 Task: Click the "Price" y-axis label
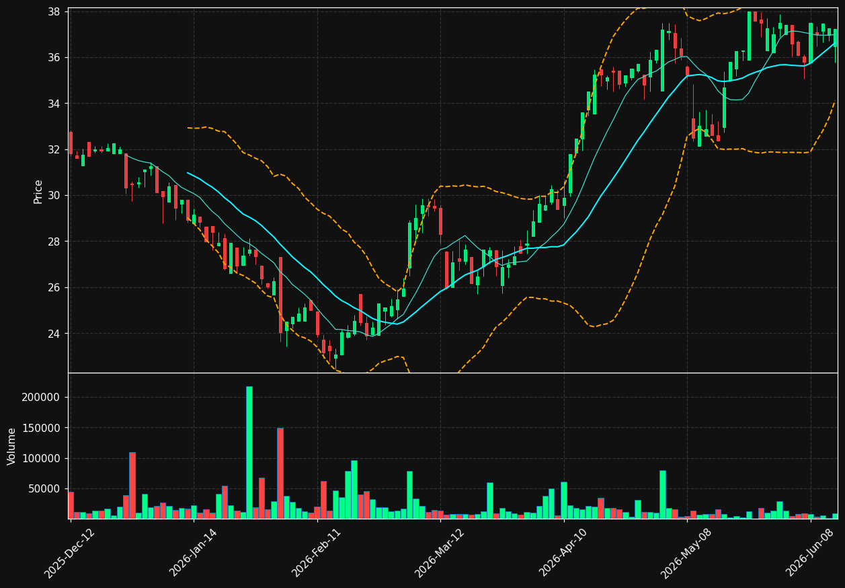coord(38,192)
